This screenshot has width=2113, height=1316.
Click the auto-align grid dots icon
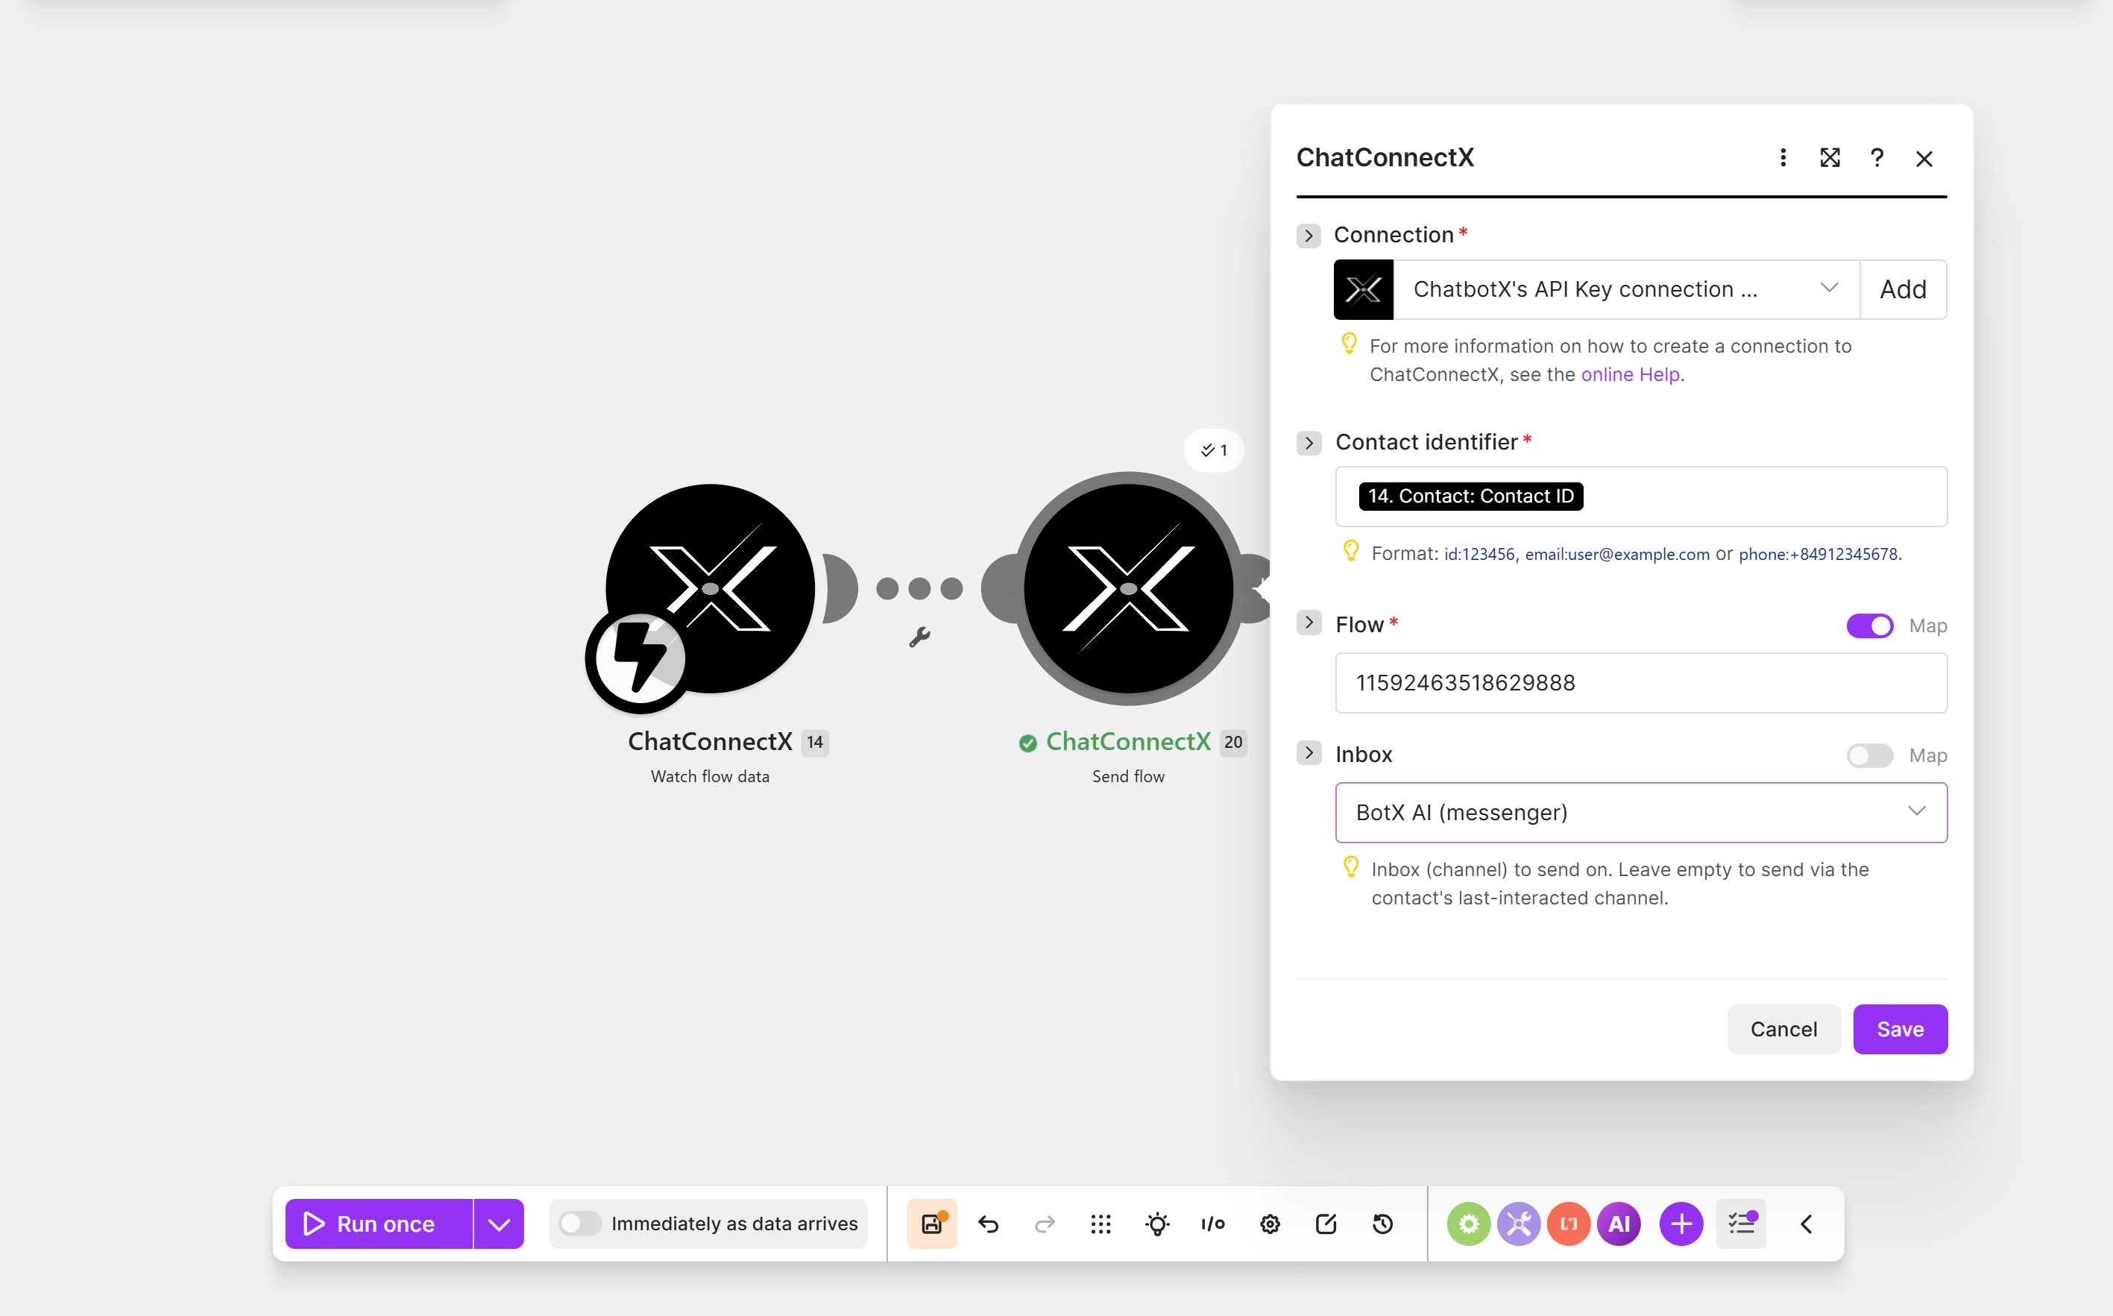point(1101,1224)
